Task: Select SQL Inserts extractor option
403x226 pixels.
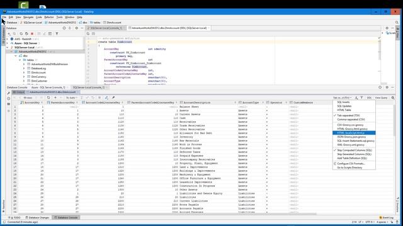Action: (x=354, y=102)
